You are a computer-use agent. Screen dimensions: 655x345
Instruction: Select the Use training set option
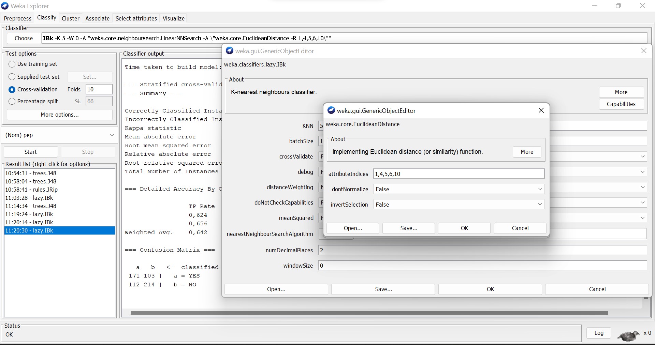point(12,64)
